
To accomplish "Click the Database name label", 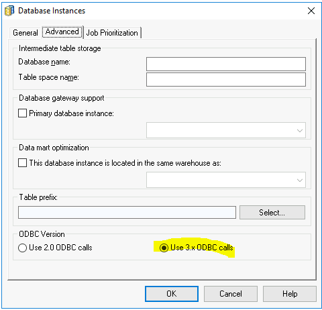I will tap(44, 62).
